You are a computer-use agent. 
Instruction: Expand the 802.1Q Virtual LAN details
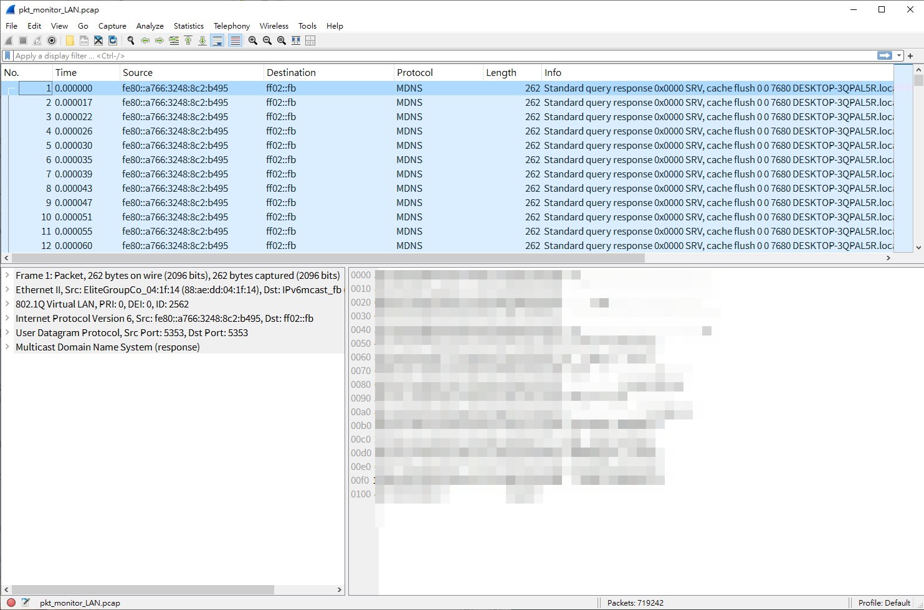click(7, 304)
